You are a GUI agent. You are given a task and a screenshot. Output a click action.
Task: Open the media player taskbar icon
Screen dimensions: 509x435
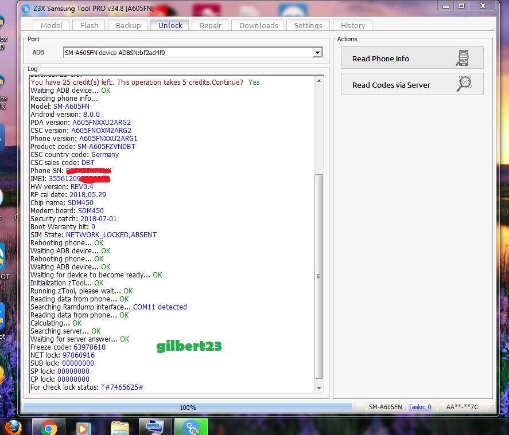pyautogui.click(x=83, y=428)
